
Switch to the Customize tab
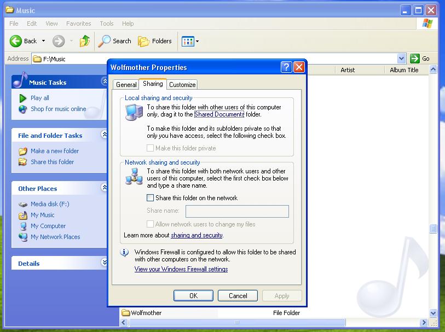coord(182,84)
